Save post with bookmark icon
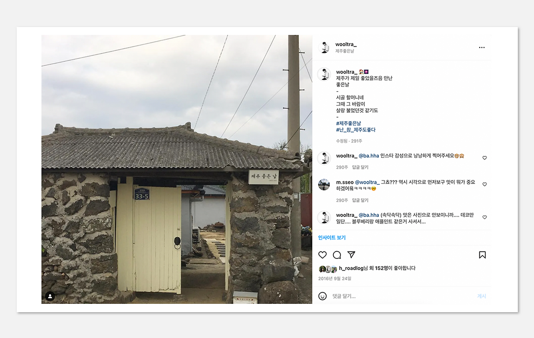The image size is (534, 338). coord(482,255)
